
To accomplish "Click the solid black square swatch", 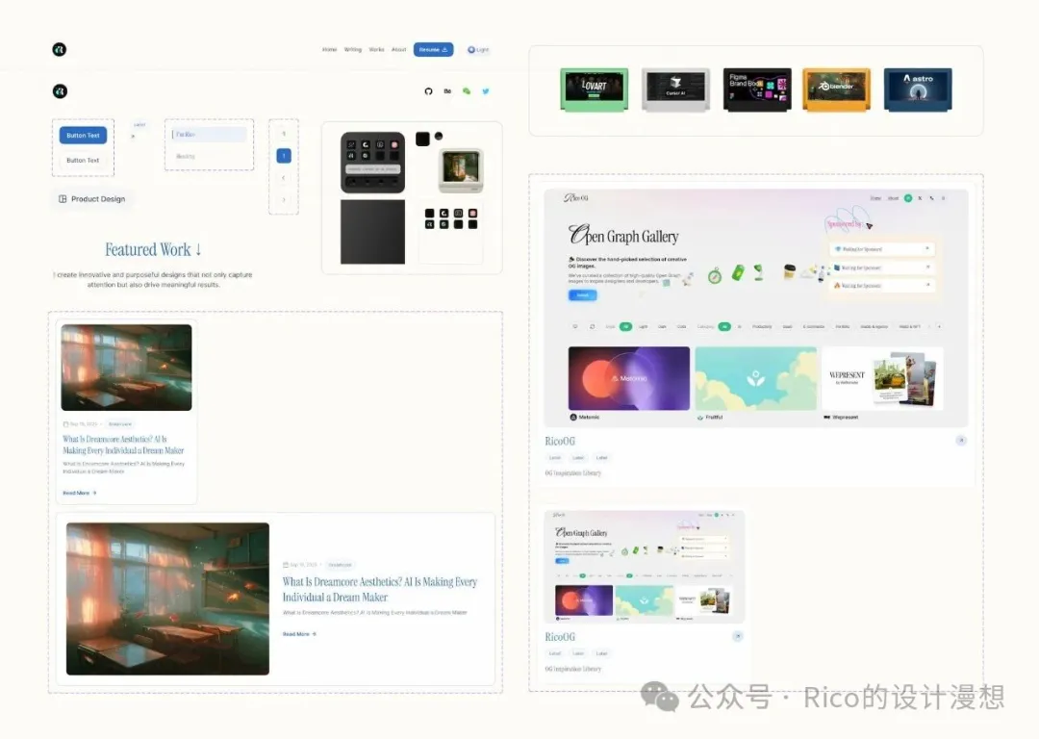I will [422, 139].
